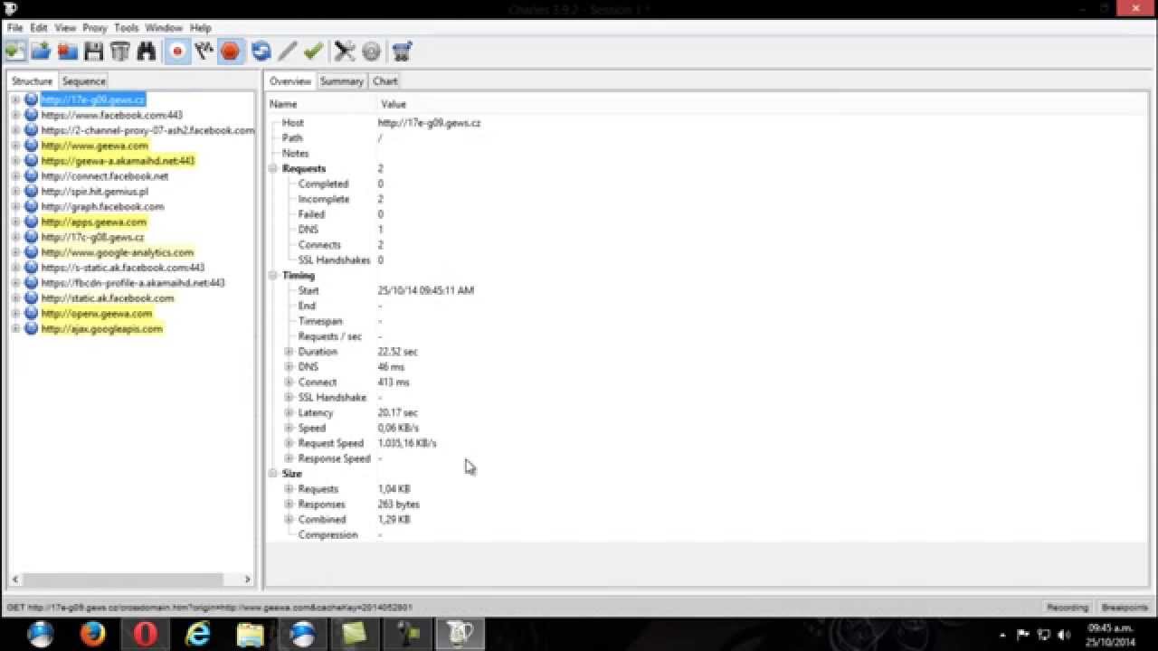Select the http://static.ak.facebook.com host

pos(108,298)
